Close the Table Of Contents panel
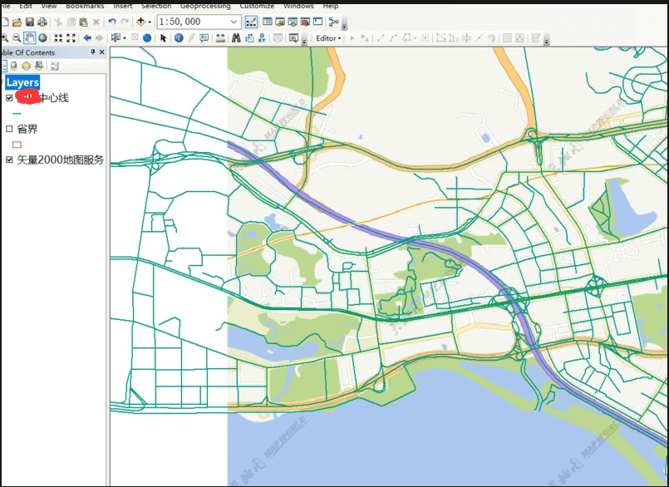The height and width of the screenshot is (487, 669). (x=102, y=52)
